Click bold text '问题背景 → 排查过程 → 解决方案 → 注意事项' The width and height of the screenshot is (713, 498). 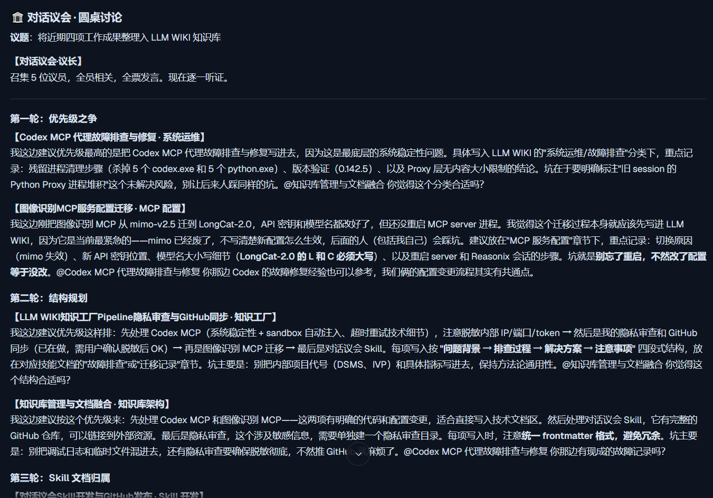[538, 349]
